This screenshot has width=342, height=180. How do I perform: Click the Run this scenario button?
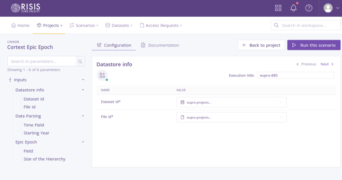tap(314, 45)
